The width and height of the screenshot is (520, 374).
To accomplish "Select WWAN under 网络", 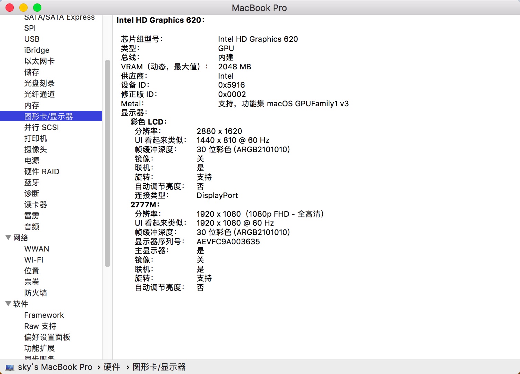I will [37, 249].
